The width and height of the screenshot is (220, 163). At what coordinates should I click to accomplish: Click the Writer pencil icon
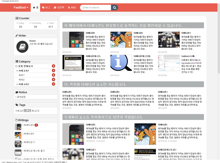[16, 36]
